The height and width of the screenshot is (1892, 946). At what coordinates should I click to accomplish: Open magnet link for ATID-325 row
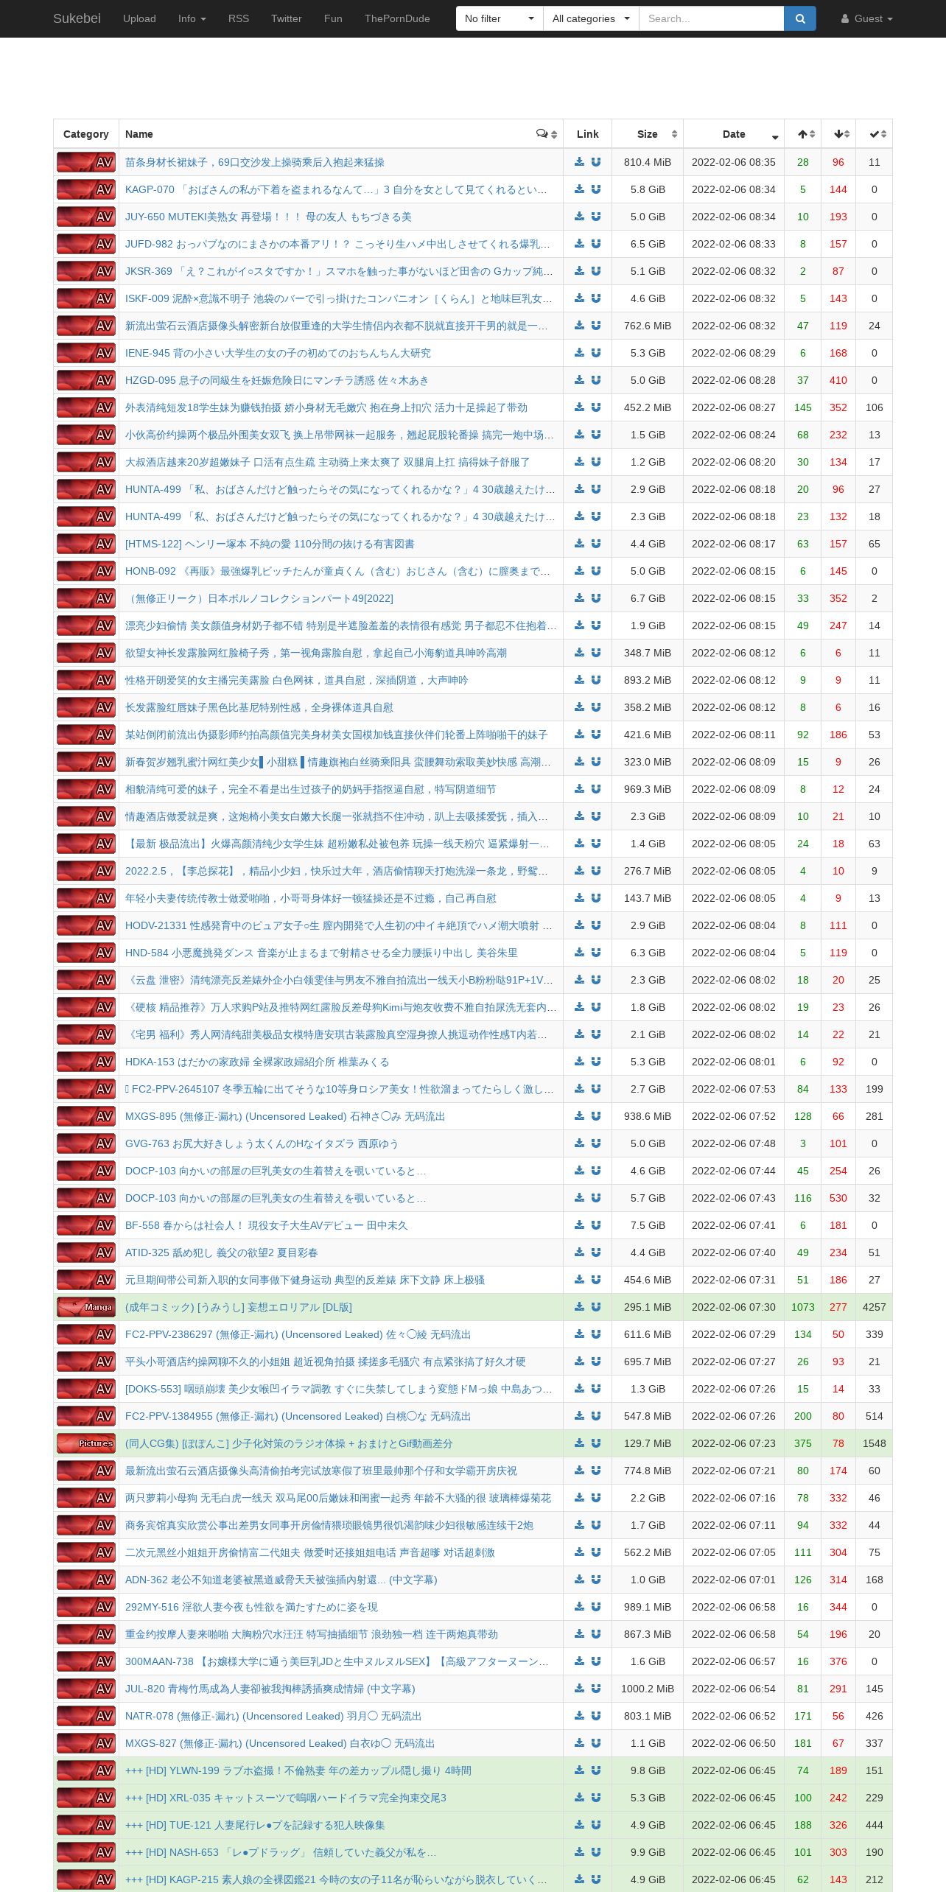596,1252
